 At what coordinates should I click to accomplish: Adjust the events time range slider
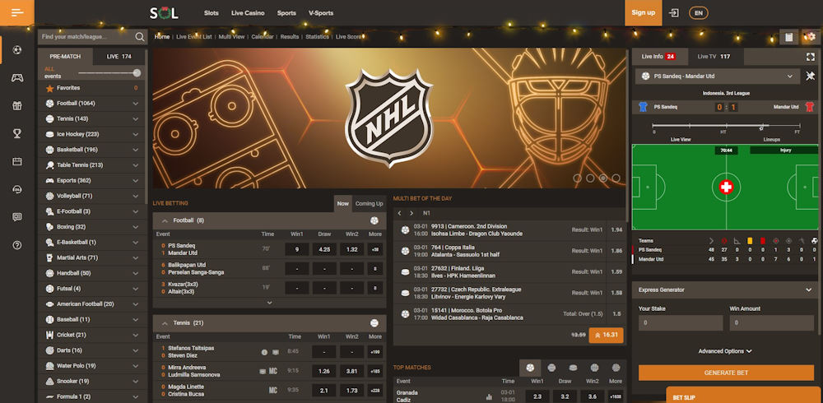(136, 73)
